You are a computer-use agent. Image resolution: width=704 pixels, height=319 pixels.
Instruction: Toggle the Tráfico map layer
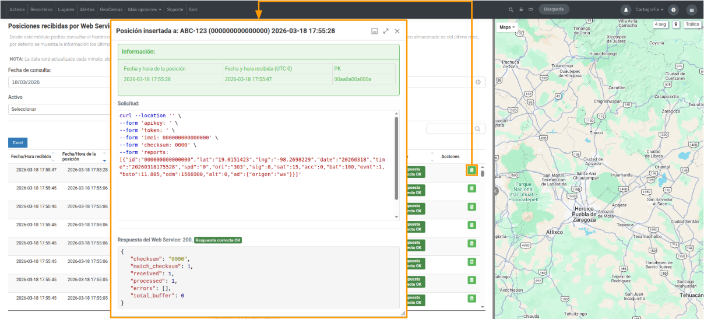click(692, 24)
